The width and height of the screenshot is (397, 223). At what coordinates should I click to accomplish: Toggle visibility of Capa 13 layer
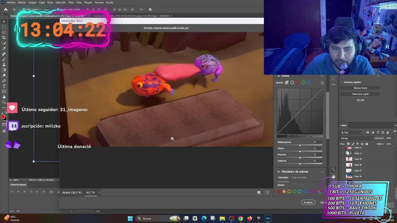tap(342, 153)
